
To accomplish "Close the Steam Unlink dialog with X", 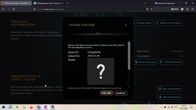I will coord(126,25).
